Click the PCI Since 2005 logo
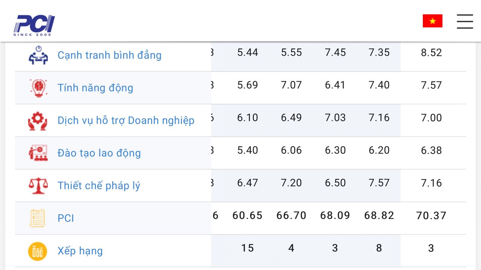The width and height of the screenshot is (481, 270). pyautogui.click(x=34, y=25)
